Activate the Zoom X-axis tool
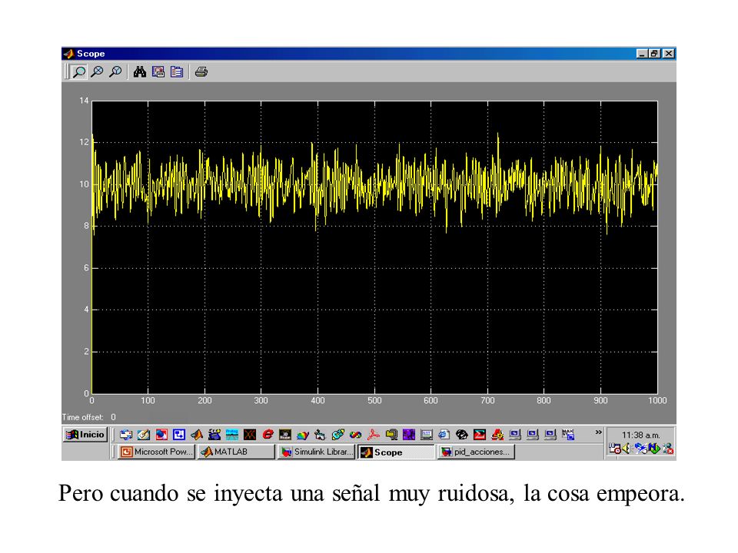The width and height of the screenshot is (738, 553). (x=98, y=72)
